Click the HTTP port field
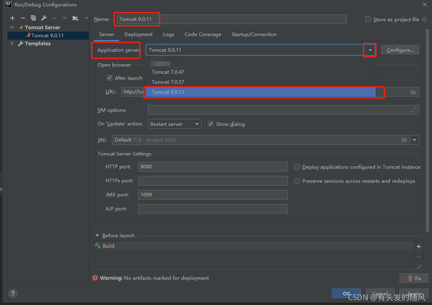Viewport: 432px width, 305px height. (213, 167)
